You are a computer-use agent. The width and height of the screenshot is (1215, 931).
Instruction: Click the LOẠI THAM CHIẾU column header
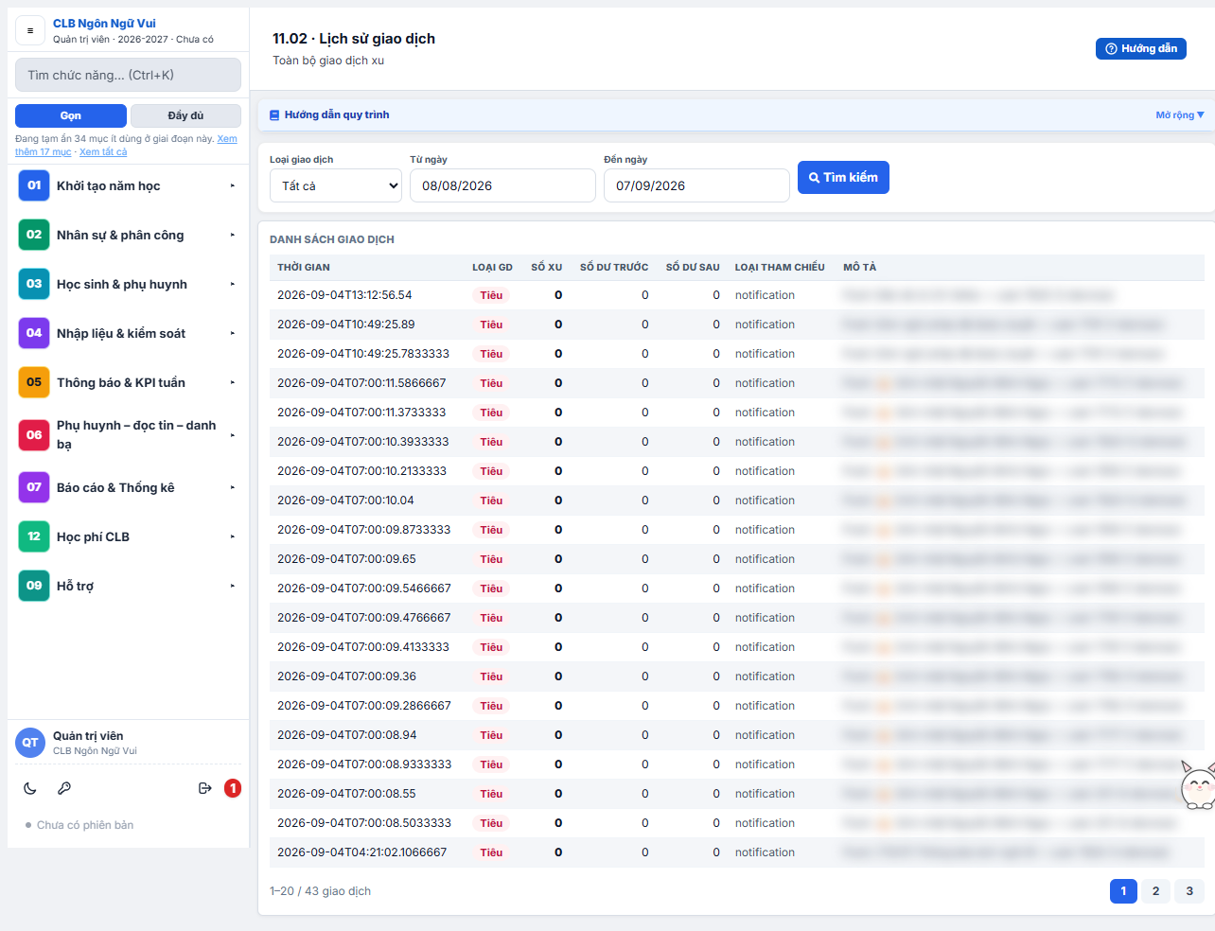pyautogui.click(x=780, y=268)
